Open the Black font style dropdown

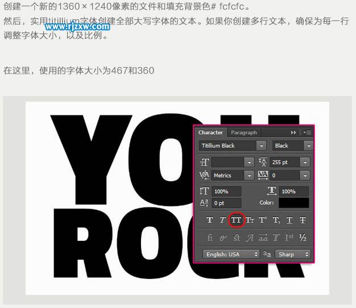[x=293, y=145]
